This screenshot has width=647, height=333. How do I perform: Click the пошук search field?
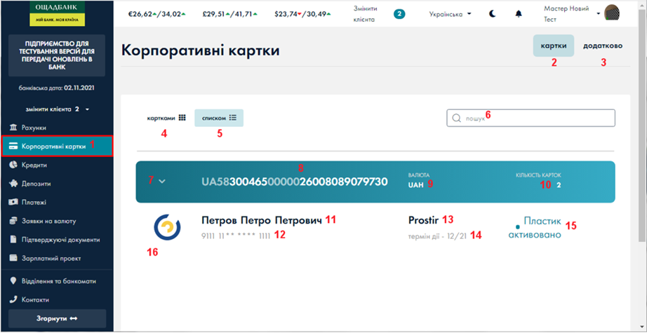(531, 118)
